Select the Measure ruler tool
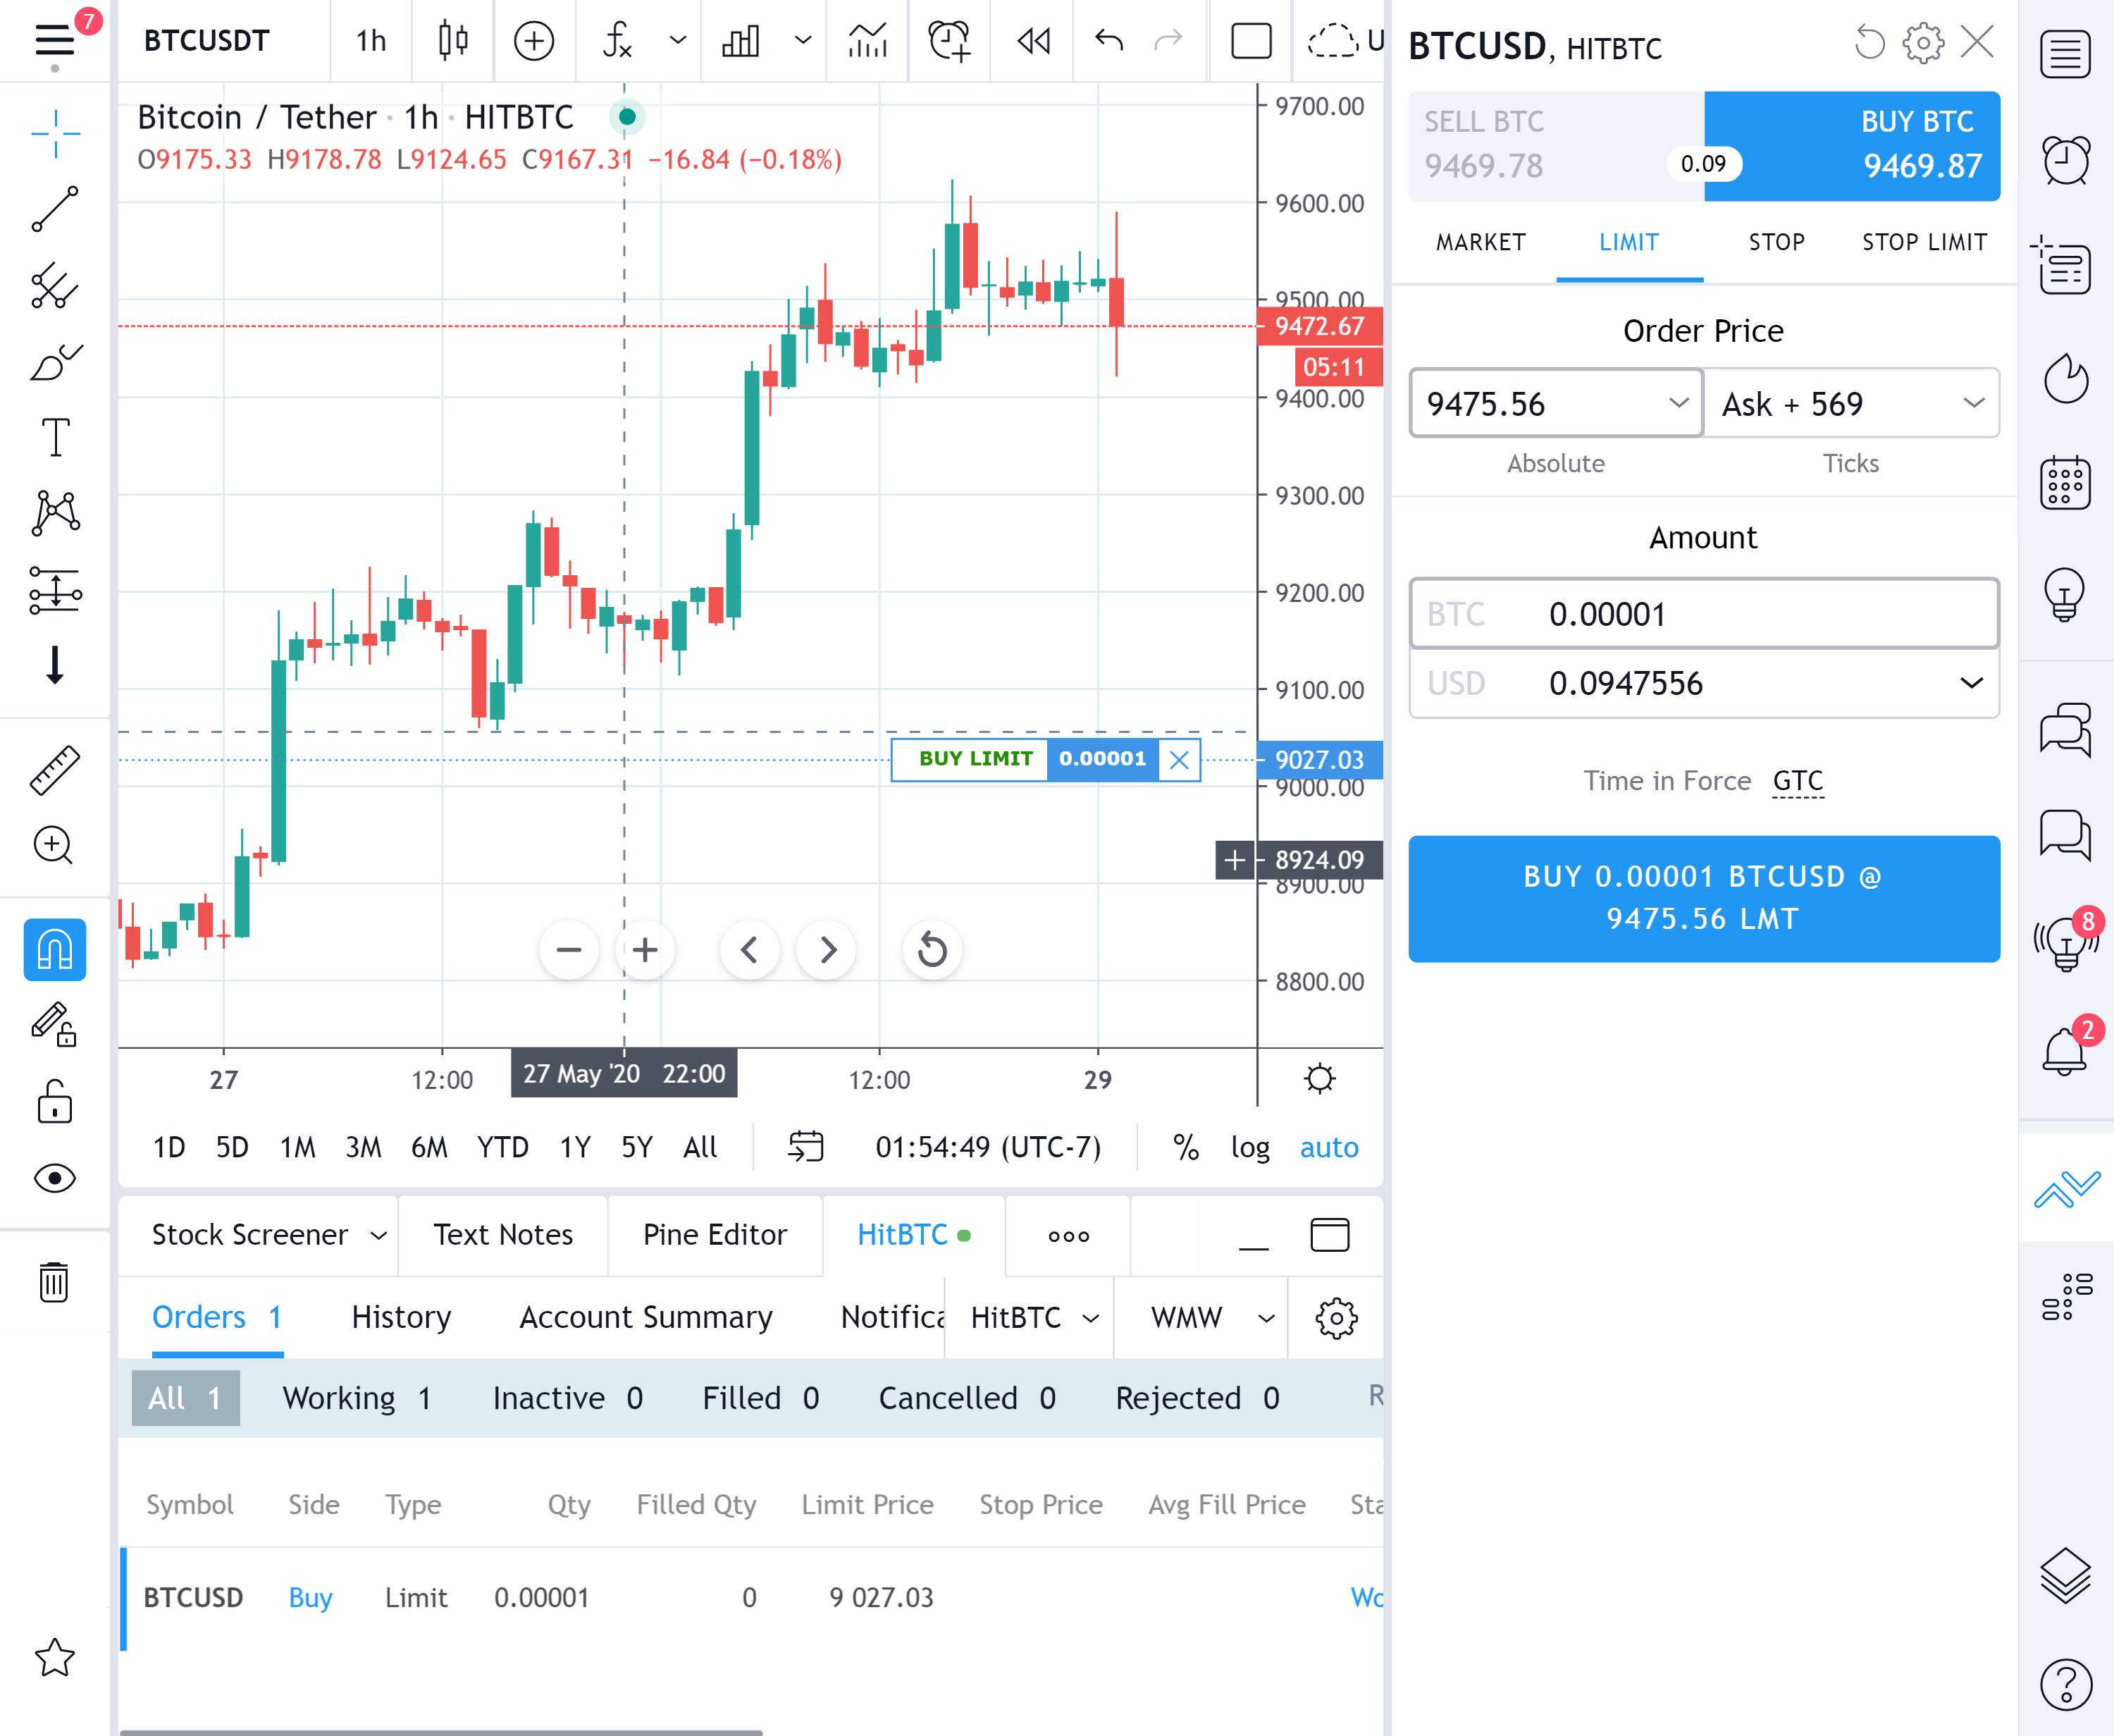The image size is (2114, 1736). 55,770
